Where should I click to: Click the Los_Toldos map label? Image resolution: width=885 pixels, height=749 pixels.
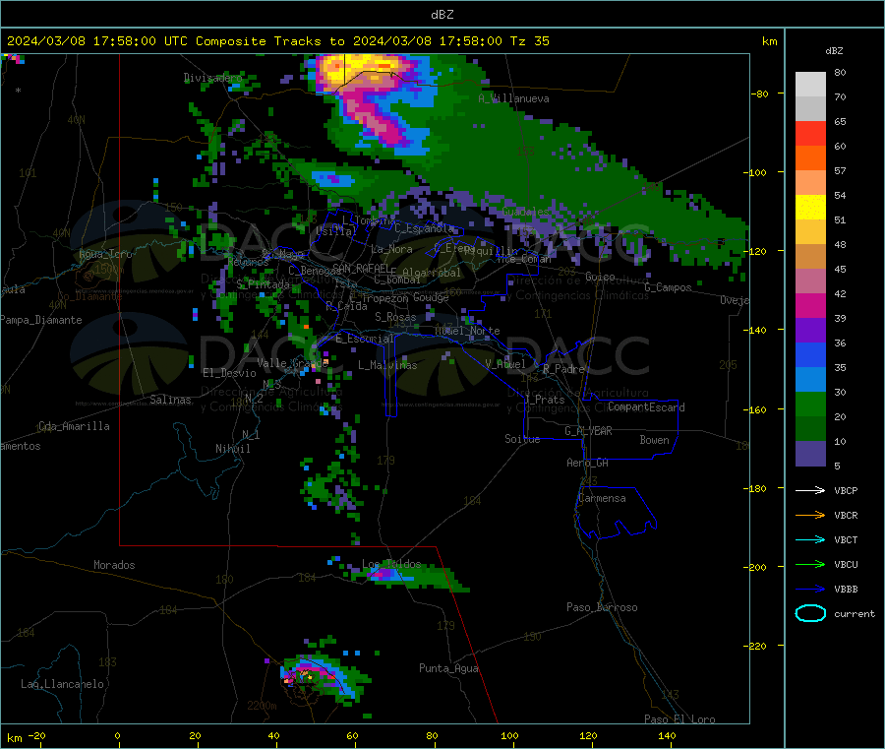(391, 564)
